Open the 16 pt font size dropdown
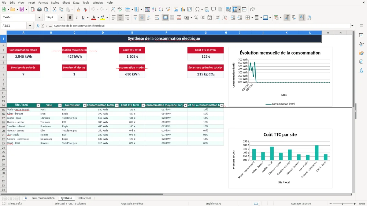367x206 pixels. point(61,18)
